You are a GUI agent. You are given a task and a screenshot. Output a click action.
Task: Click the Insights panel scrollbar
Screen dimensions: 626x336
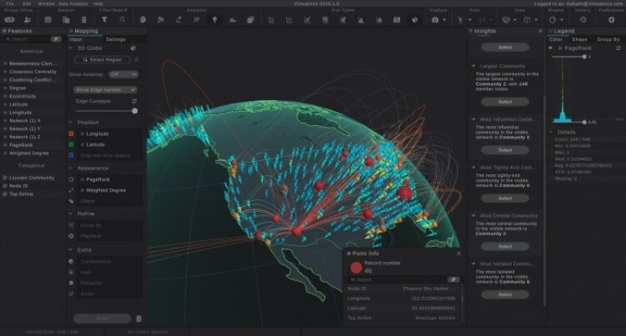543,199
